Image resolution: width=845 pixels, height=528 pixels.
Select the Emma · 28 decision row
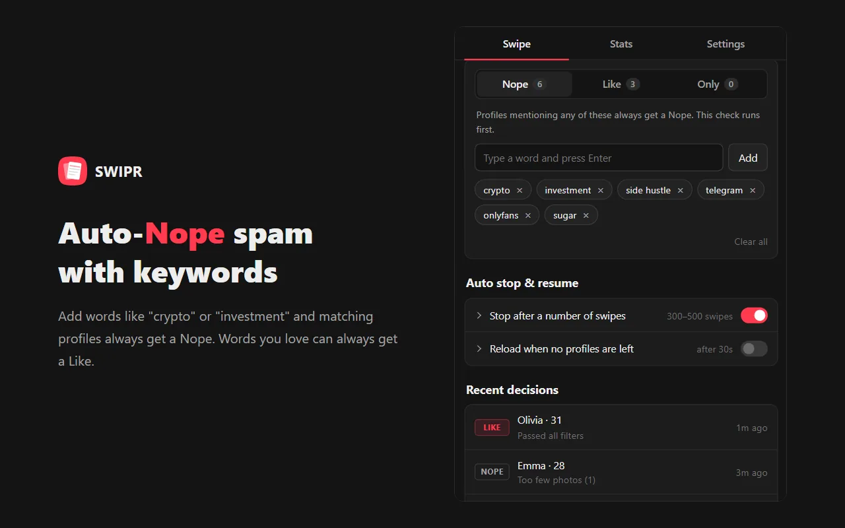tap(621, 472)
